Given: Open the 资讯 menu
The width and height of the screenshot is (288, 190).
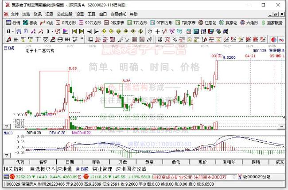Looking at the screenshot, I should pos(38,14).
